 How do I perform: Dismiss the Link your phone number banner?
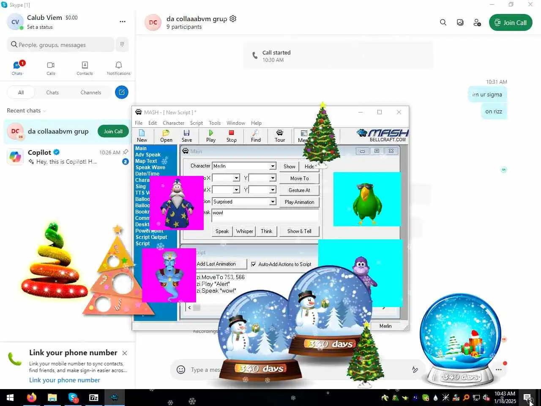[x=125, y=353]
